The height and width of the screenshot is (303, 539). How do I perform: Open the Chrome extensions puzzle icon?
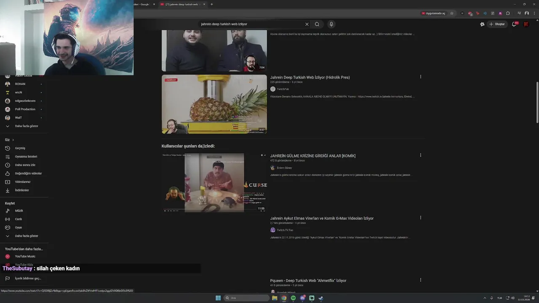508,13
